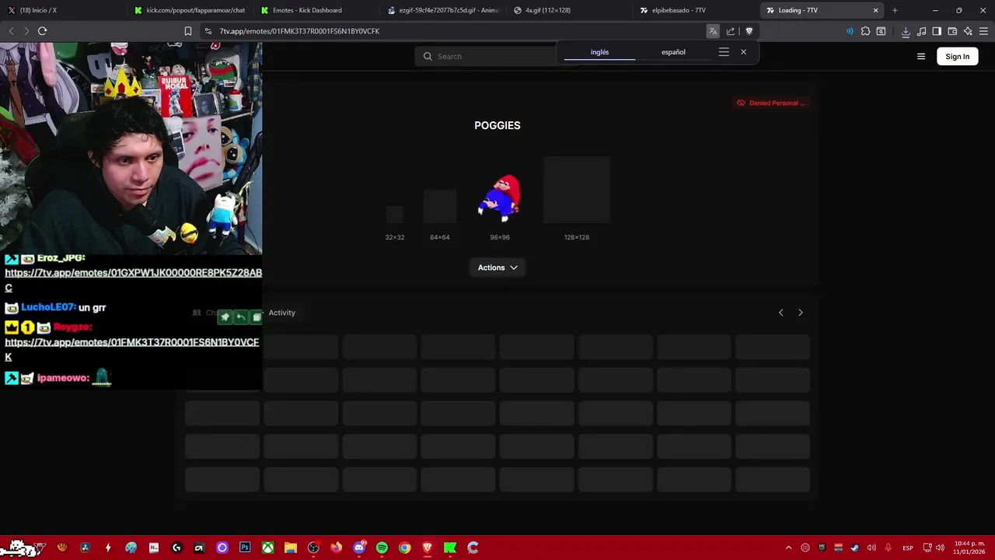Viewport: 995px width, 560px height.
Task: Click the POGGIES emote title
Action: [497, 125]
